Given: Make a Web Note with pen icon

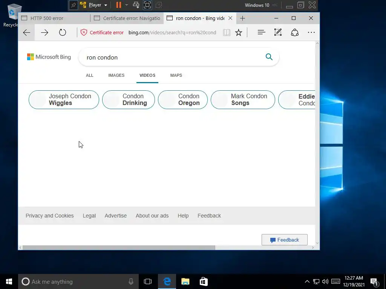Looking at the screenshot, I should pyautogui.click(x=278, y=32).
